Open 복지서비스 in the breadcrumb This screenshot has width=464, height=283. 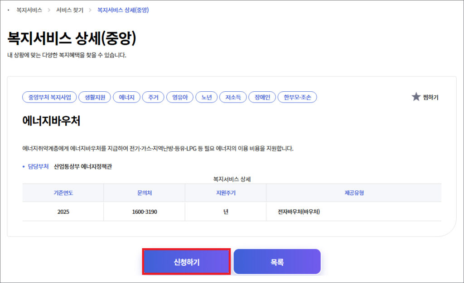point(29,10)
